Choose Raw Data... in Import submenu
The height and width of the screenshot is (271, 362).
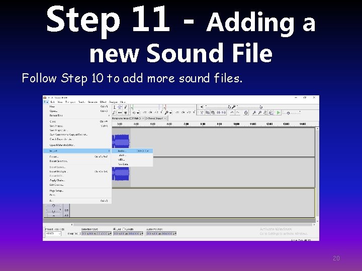point(132,164)
